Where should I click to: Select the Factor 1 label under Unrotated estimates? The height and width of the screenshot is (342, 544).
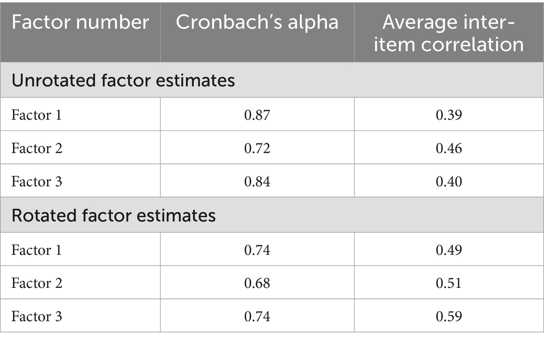coord(36,115)
